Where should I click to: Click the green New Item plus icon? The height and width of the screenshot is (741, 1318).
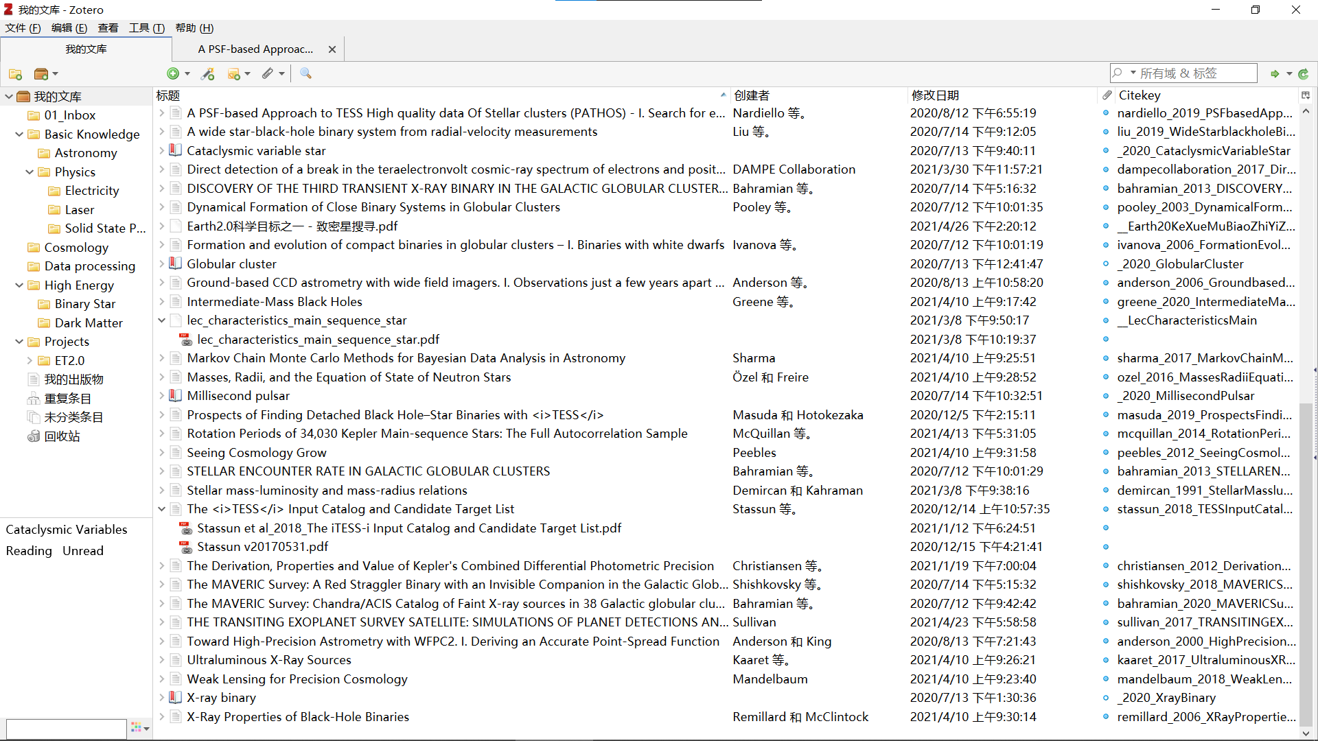click(x=173, y=73)
